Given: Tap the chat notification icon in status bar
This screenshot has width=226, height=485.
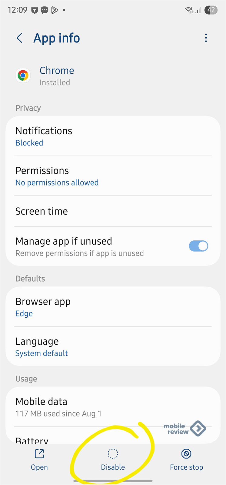Looking at the screenshot, I should [45, 10].
